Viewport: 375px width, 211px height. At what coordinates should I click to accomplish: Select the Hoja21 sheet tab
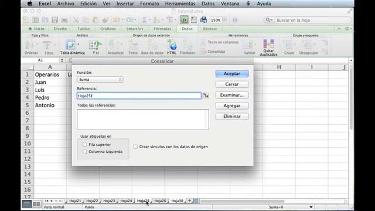click(75, 201)
